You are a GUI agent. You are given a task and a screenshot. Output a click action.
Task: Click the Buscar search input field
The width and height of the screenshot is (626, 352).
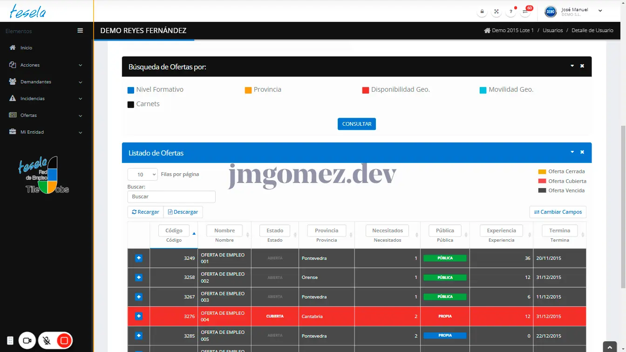[x=171, y=196]
